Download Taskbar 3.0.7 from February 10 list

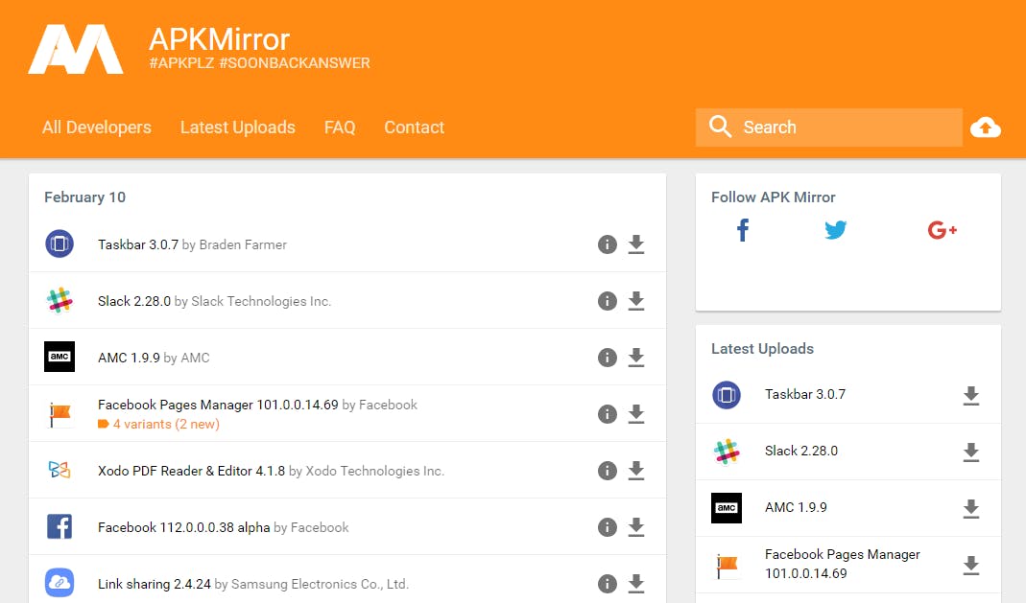pos(635,244)
